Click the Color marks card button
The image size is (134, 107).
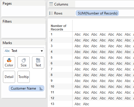click(9, 62)
